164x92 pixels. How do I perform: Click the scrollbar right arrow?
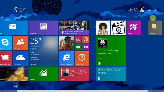[x=159, y=91]
